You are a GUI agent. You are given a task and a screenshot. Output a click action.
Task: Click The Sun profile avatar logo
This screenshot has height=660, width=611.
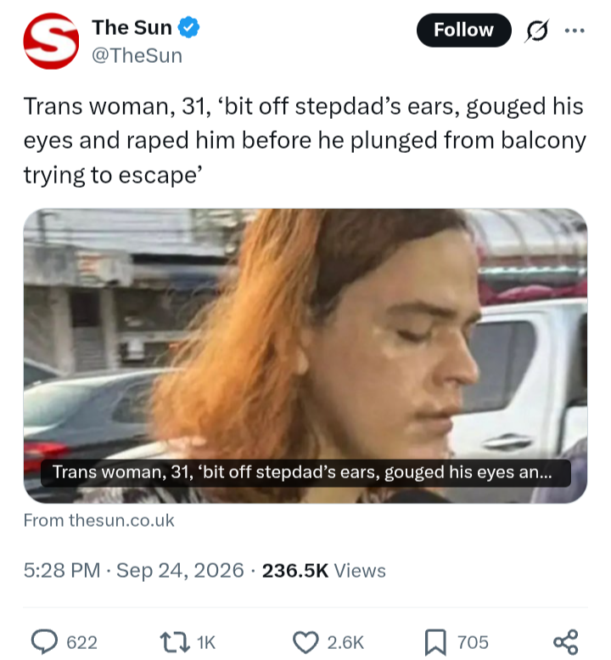pos(51,41)
